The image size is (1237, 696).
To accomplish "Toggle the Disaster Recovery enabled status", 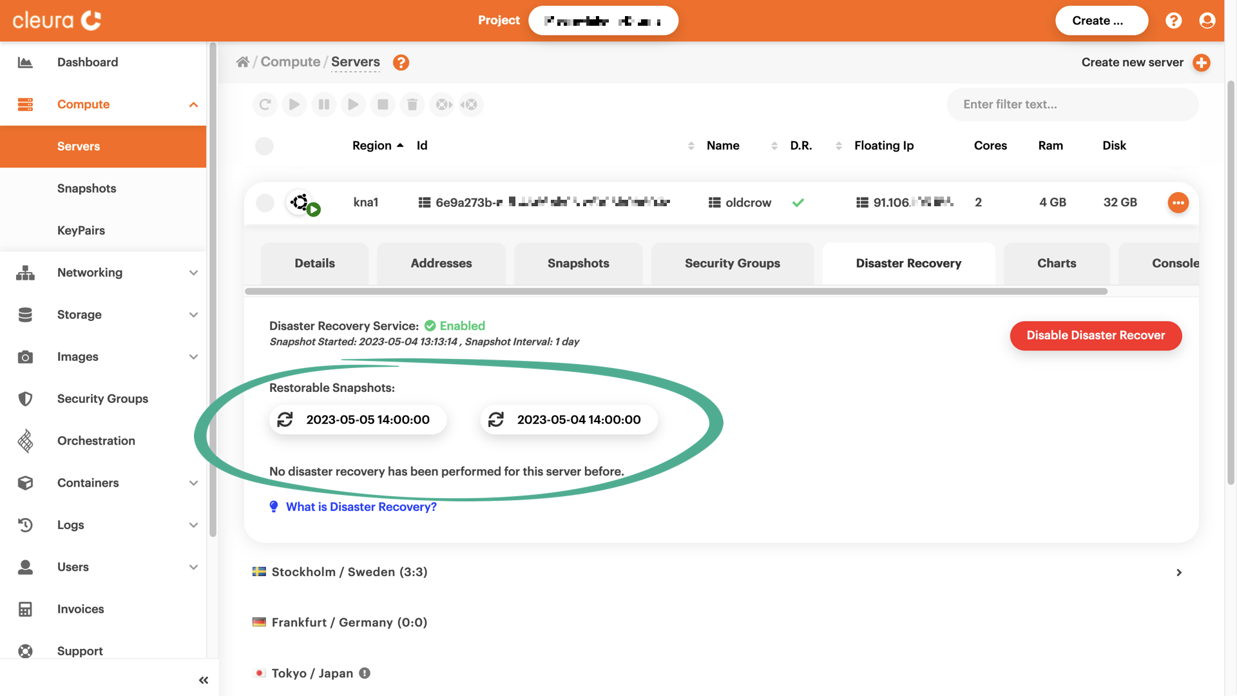I will coord(1095,335).
